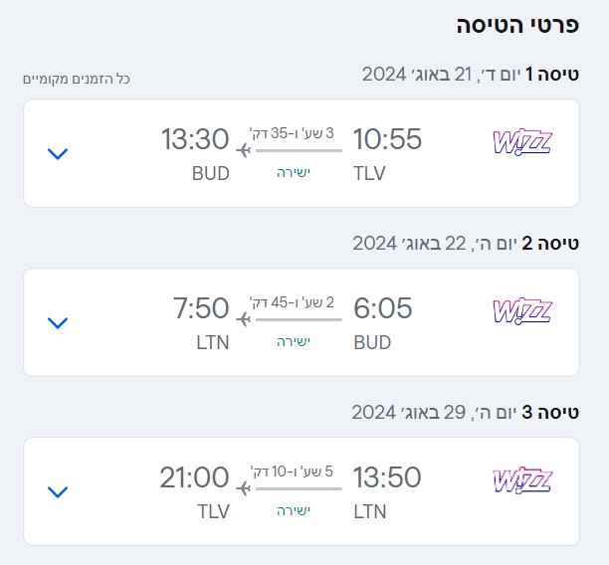The width and height of the screenshot is (609, 565).
Task: Expand flight 2 details chevron
Action: 58,322
